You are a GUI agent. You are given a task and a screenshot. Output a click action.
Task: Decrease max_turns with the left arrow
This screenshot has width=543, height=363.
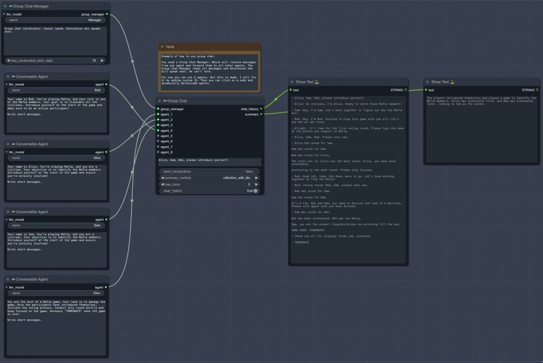point(162,184)
